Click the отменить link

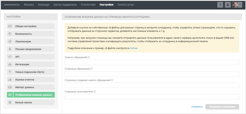click(x=197, y=107)
